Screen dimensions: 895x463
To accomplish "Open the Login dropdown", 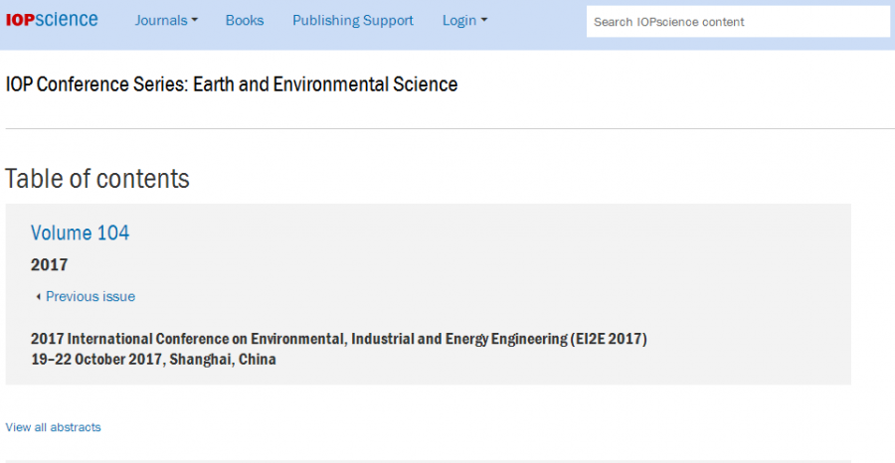I will coord(464,21).
